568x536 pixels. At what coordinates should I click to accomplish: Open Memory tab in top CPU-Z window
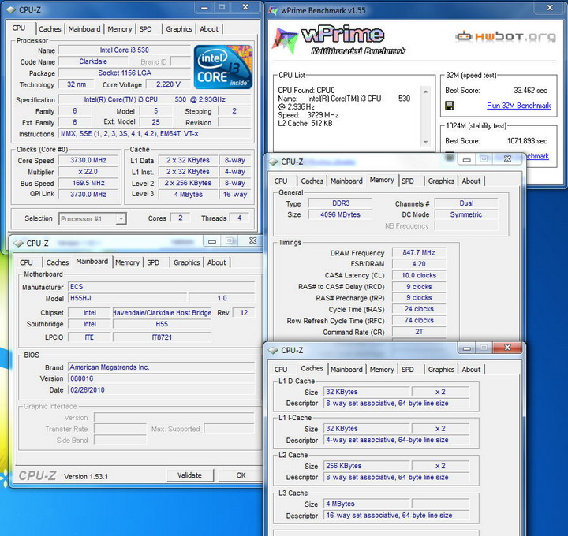coord(120,29)
